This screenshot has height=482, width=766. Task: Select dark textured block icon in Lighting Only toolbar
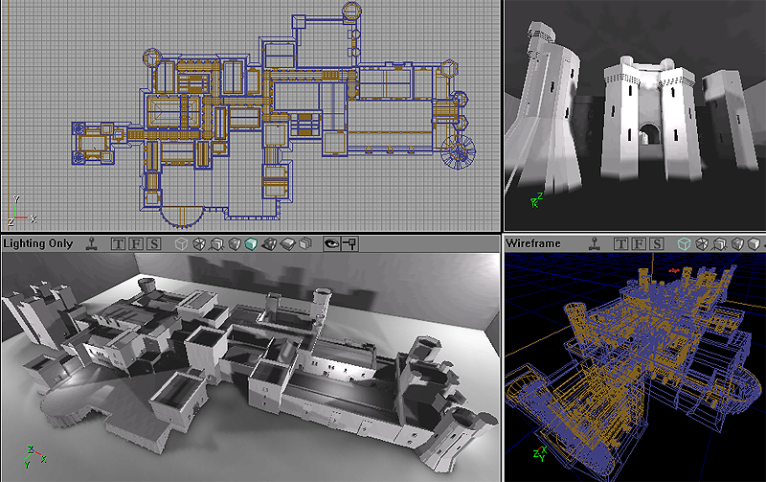[269, 243]
